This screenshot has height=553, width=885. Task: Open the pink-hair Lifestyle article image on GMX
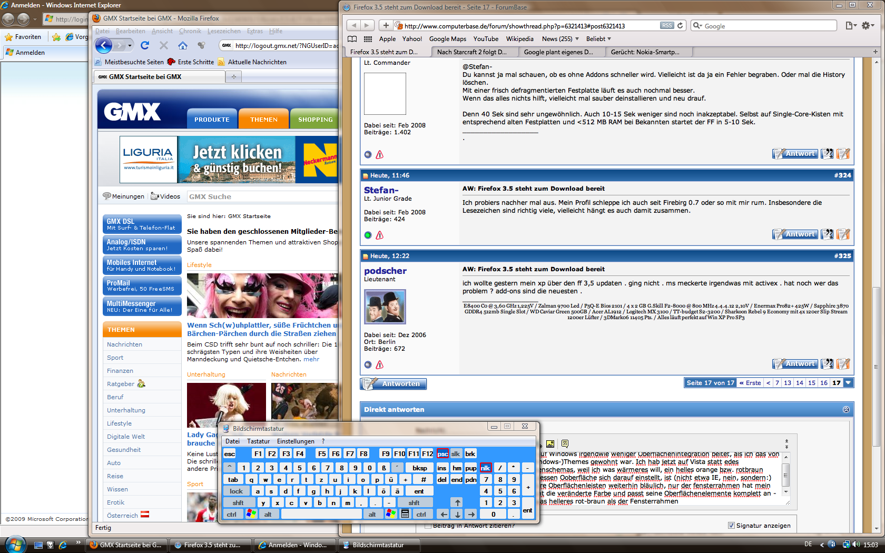262,295
